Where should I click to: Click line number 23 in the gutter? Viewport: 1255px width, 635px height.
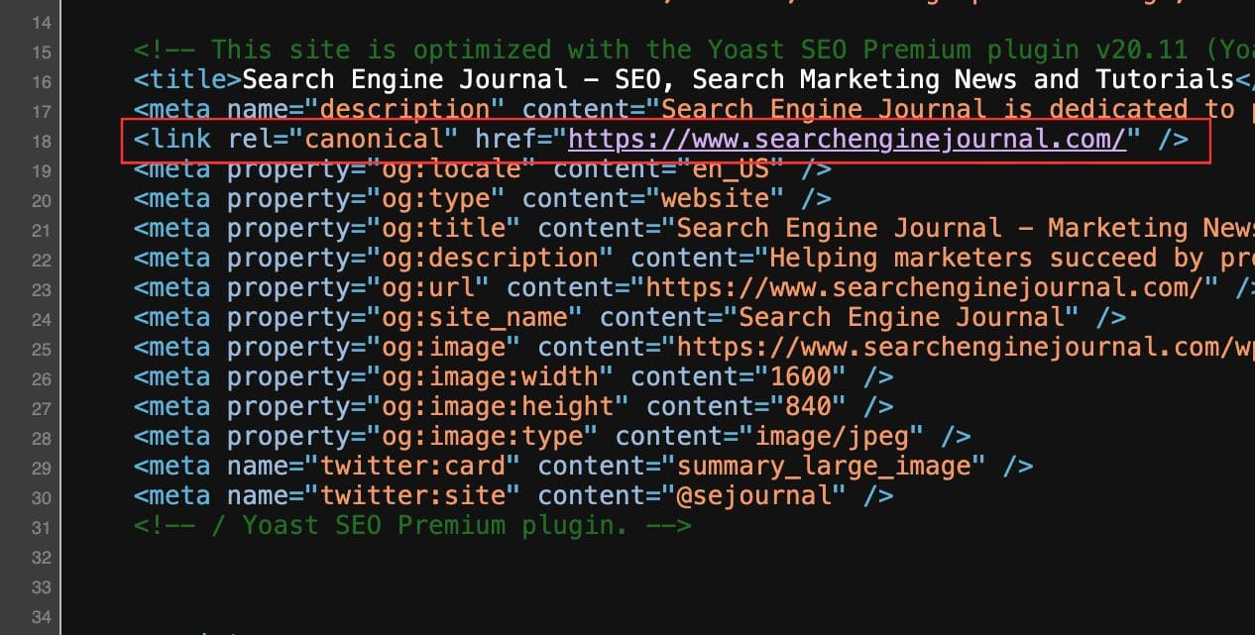[41, 288]
